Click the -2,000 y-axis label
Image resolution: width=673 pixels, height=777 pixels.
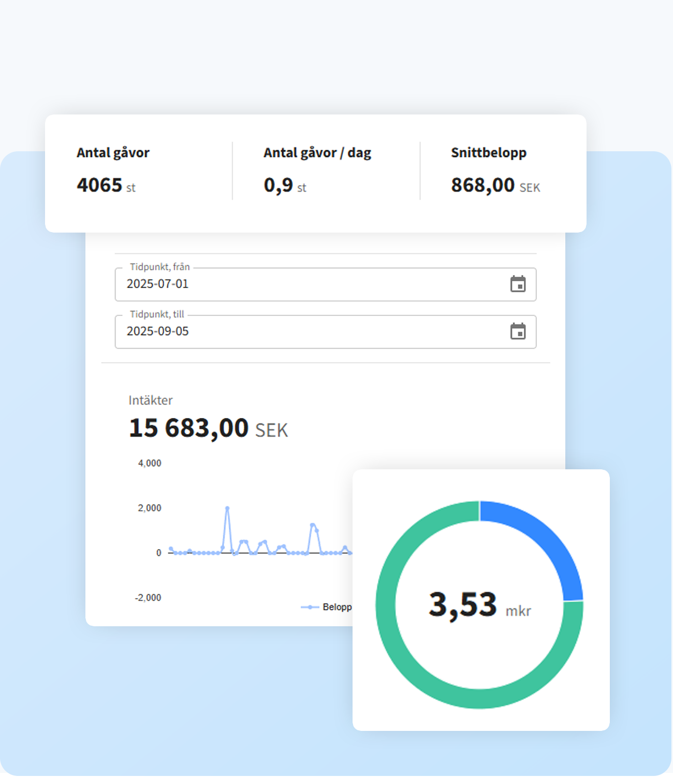point(148,598)
